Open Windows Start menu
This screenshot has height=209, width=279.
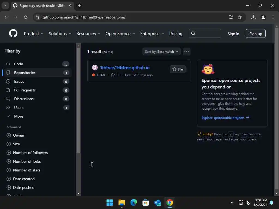point(110,202)
